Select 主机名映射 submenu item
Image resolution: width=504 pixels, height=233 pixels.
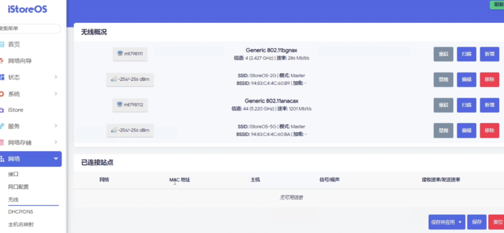pyautogui.click(x=21, y=224)
